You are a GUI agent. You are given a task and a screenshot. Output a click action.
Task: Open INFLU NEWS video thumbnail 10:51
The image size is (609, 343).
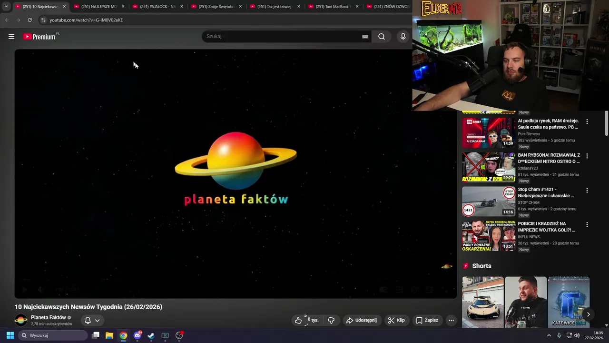(x=489, y=236)
